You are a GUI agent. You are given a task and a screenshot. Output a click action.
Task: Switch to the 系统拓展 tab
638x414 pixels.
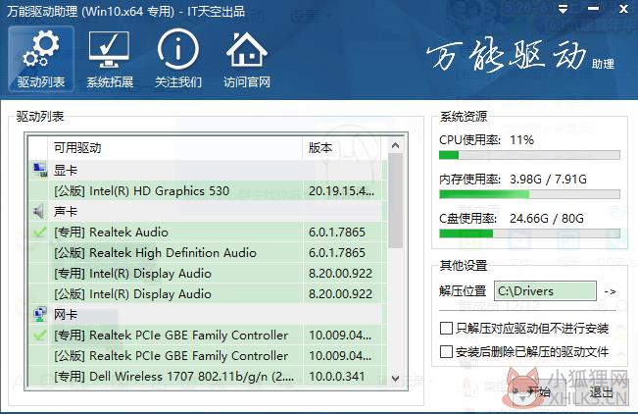click(x=110, y=59)
